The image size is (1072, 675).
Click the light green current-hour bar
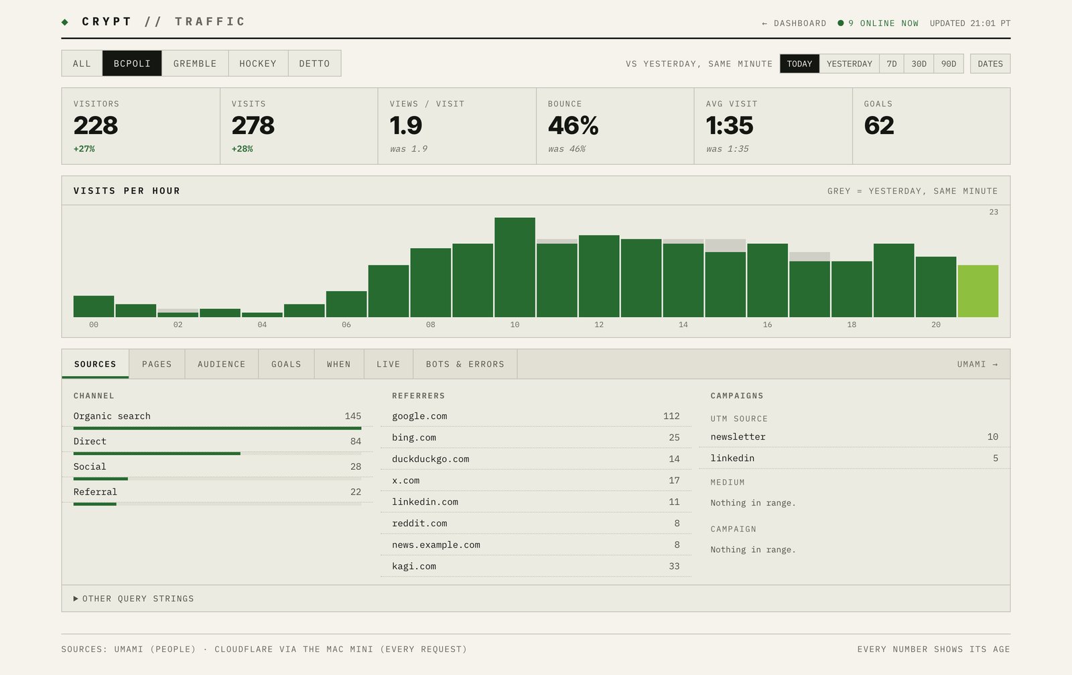click(978, 291)
